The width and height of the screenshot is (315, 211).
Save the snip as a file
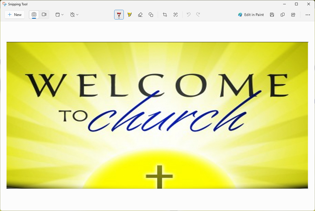(272, 15)
